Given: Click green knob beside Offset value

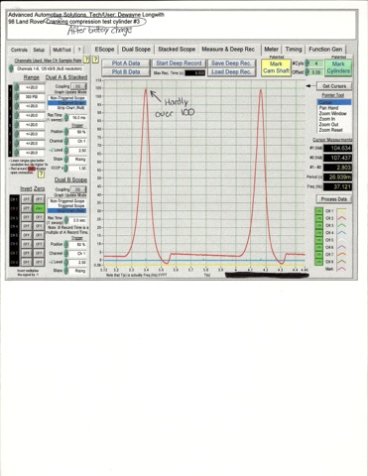Looking at the screenshot, I should (x=307, y=71).
